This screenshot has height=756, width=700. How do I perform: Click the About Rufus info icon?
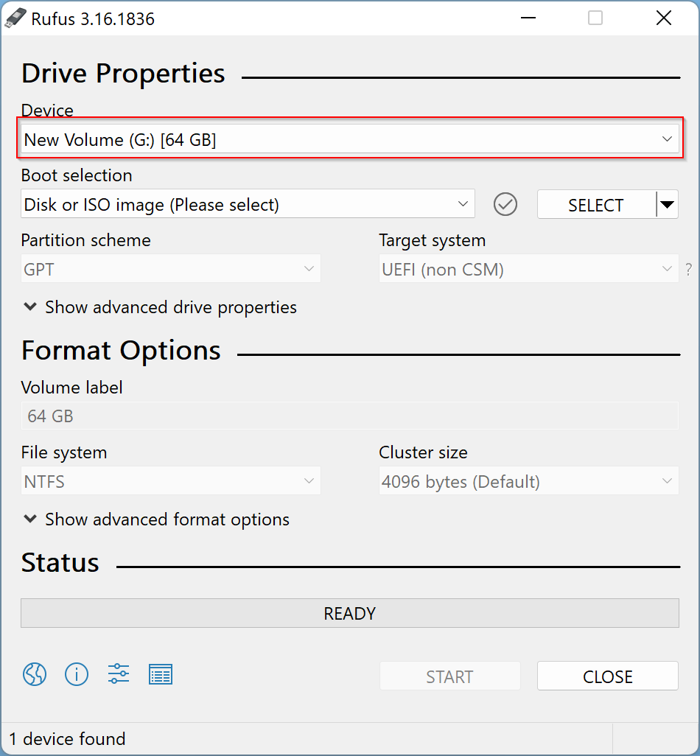[77, 674]
